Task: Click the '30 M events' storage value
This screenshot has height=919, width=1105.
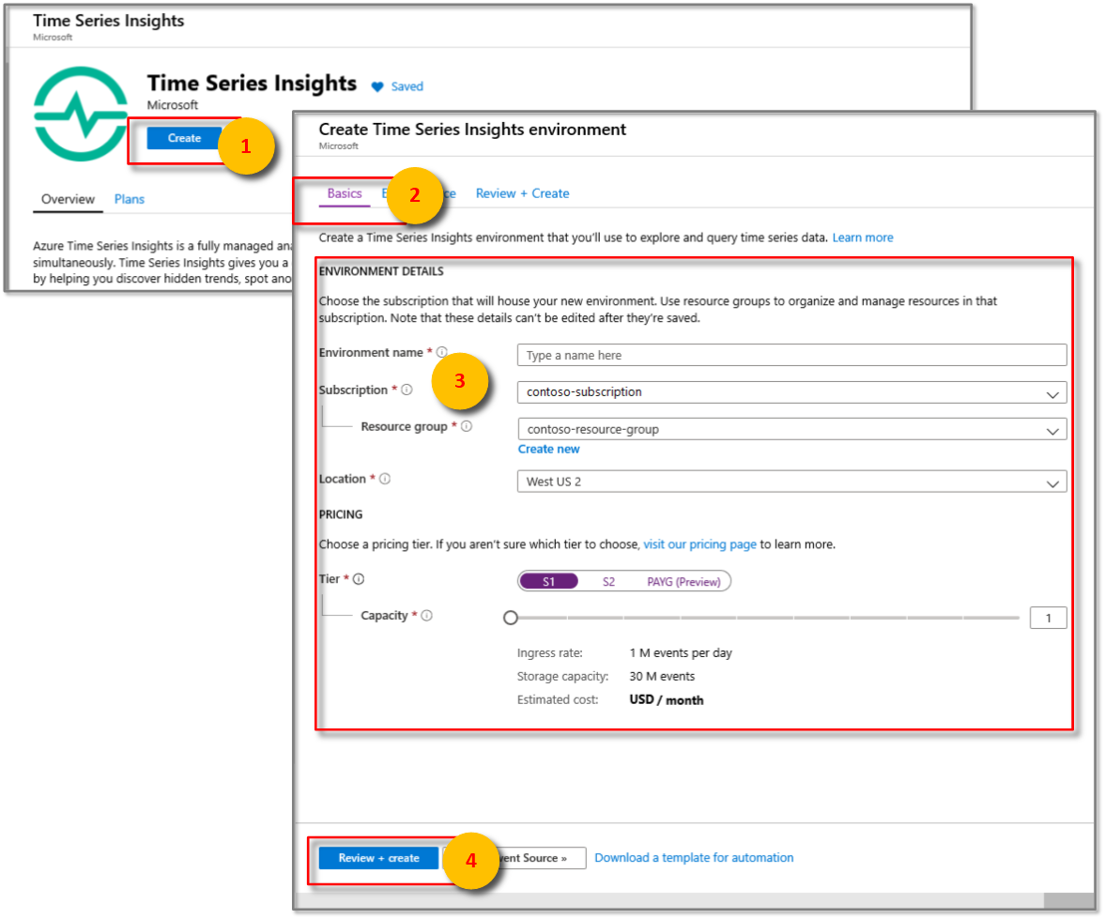Action: 662,677
